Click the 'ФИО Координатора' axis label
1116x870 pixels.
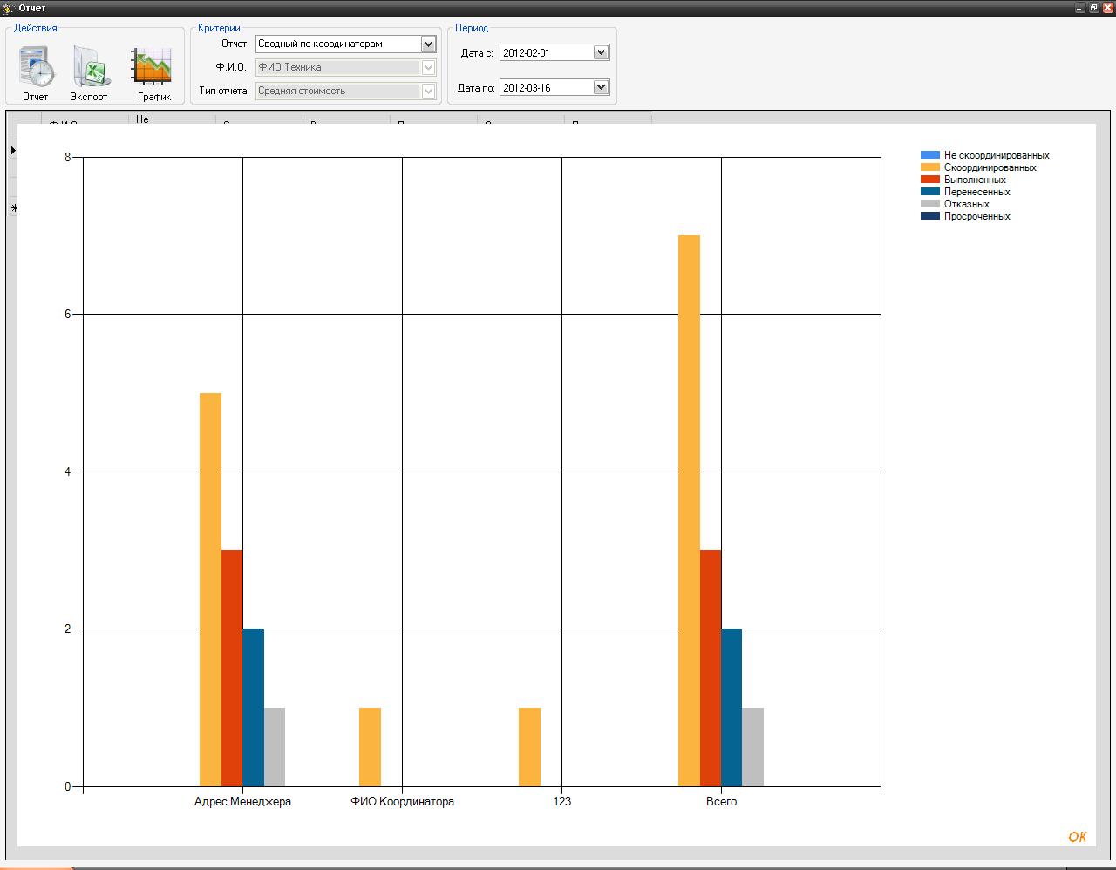[402, 802]
